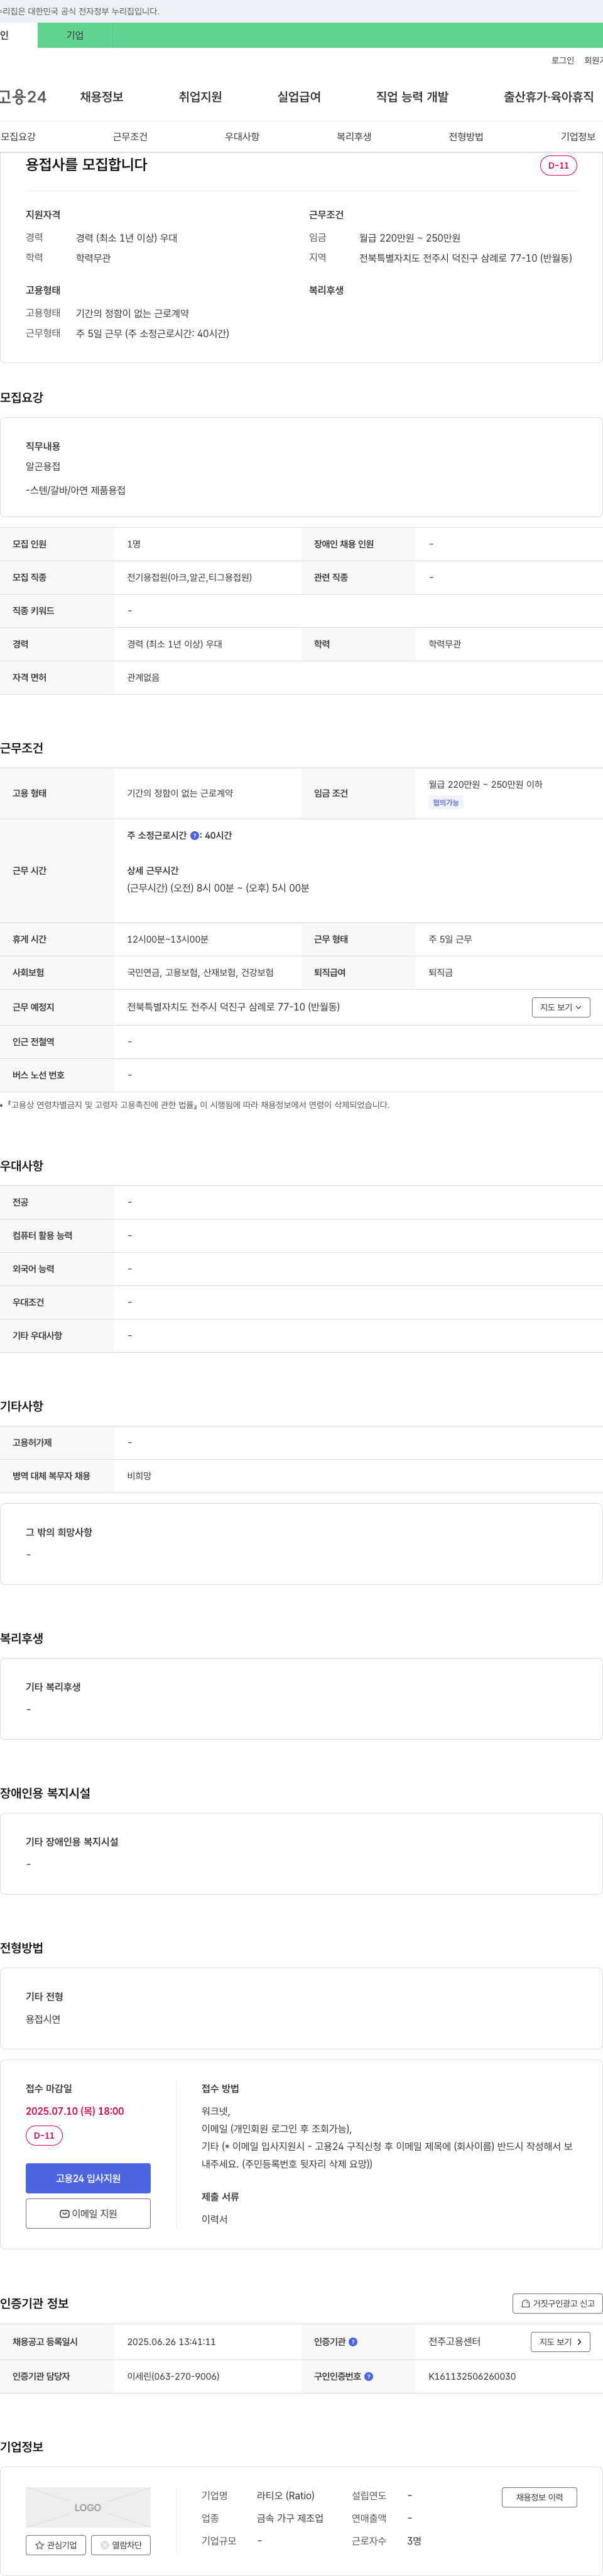Click 고용24 logo
The image size is (603, 2576).
(x=23, y=97)
